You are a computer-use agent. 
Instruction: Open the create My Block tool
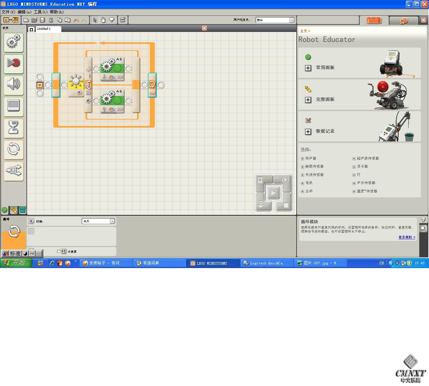pyautogui.click(x=123, y=20)
